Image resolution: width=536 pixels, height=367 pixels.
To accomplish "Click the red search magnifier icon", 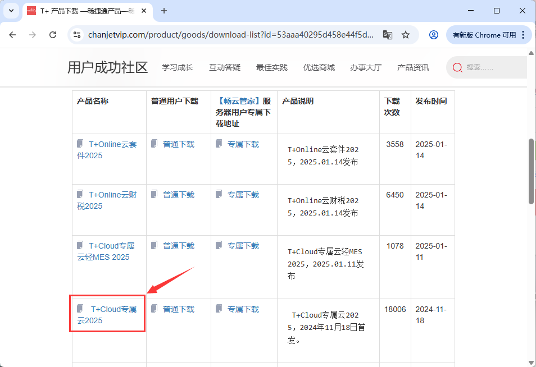I will pyautogui.click(x=457, y=67).
